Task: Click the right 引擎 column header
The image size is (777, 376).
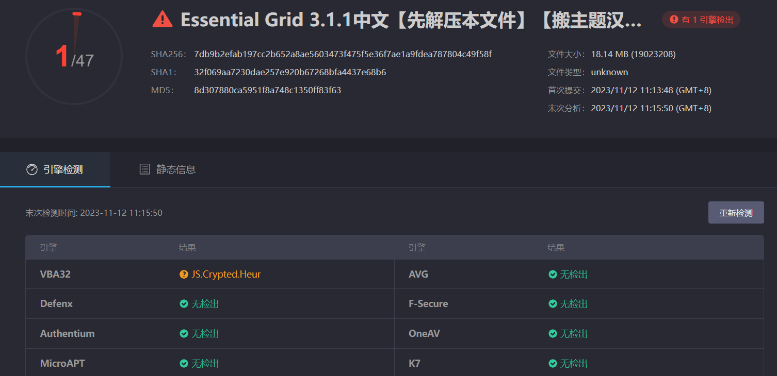Action: pyautogui.click(x=417, y=248)
